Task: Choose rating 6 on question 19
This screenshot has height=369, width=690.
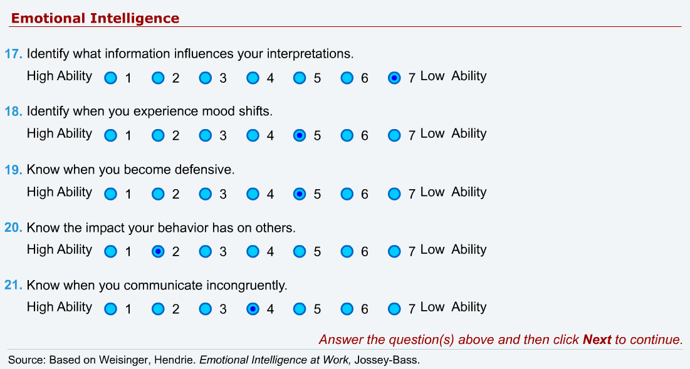Action: pos(347,194)
